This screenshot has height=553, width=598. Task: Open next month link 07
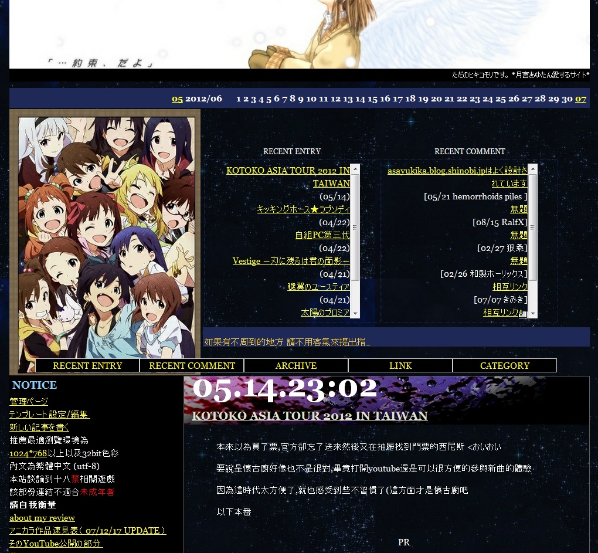(580, 99)
